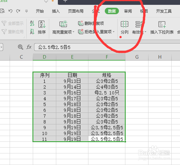Click the Redo arrow icon
Viewport: 180px width, 165px height.
(x=18, y=11)
